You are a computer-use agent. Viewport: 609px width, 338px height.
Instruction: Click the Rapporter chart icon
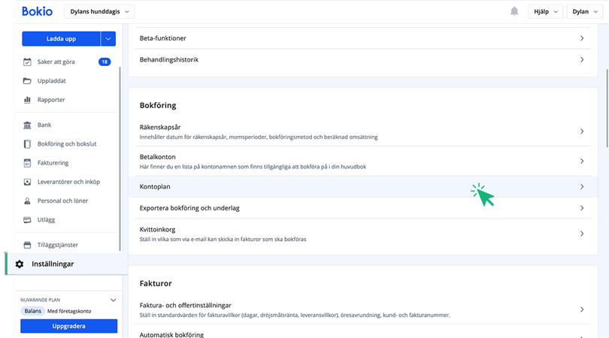point(27,99)
